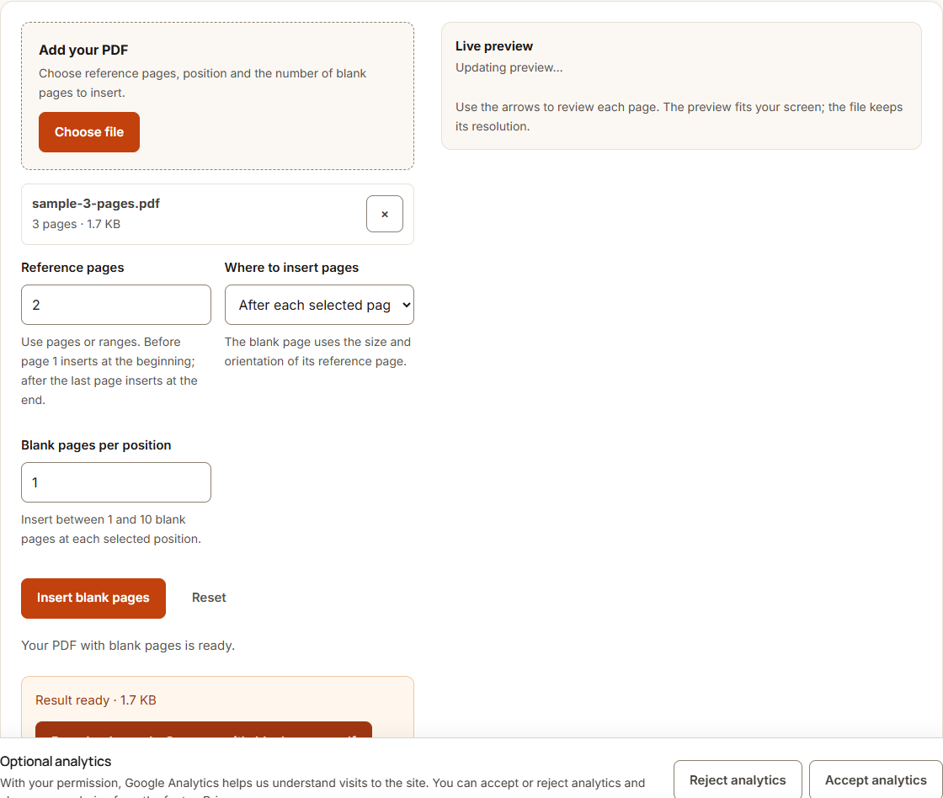943x798 pixels.
Task: Click the 'Updating preview...' status text
Action: [x=509, y=67]
